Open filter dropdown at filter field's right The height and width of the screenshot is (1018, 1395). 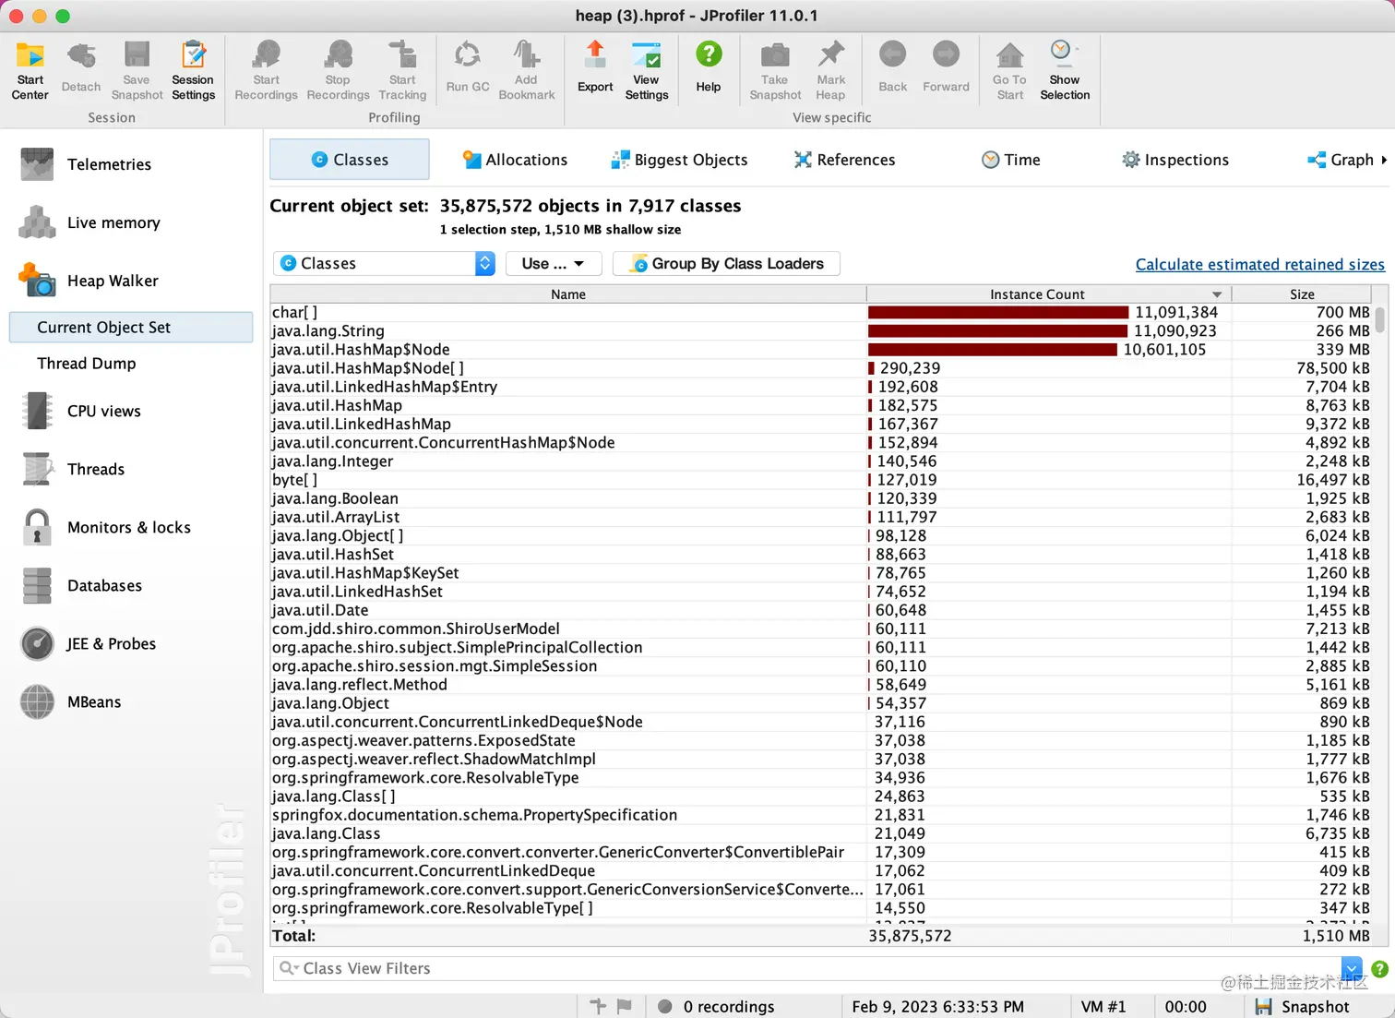[x=1353, y=968]
